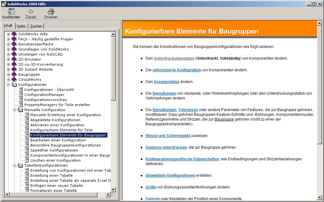Select Aktivieren einer Konfiguration topic
Viewport: 324px width, 202px height.
coord(57,125)
